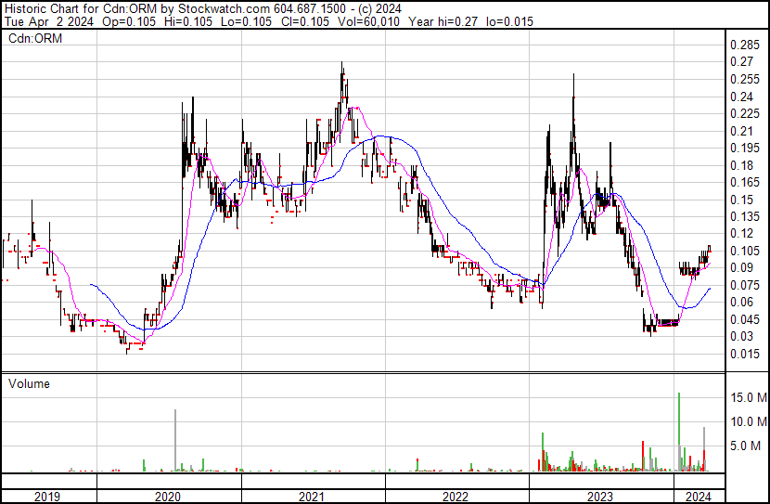Click the 0.165 price axis label
This screenshot has height=504, width=770.
click(x=745, y=182)
